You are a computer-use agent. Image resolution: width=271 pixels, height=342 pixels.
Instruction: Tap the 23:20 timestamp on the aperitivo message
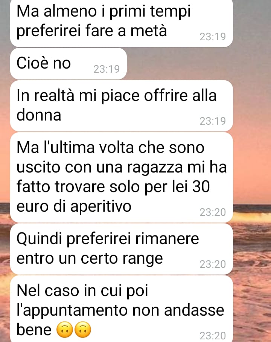(213, 212)
